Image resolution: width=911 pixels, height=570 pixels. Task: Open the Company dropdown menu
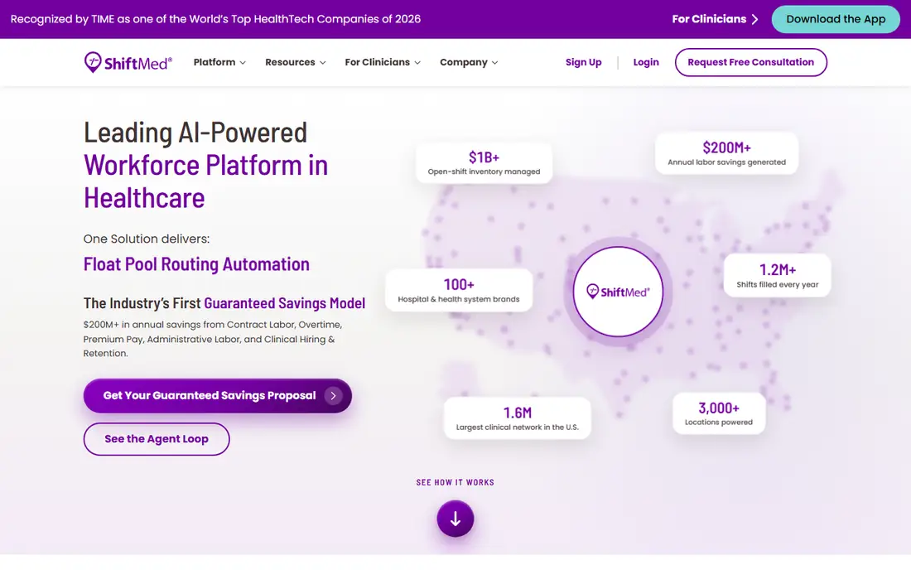coord(468,62)
